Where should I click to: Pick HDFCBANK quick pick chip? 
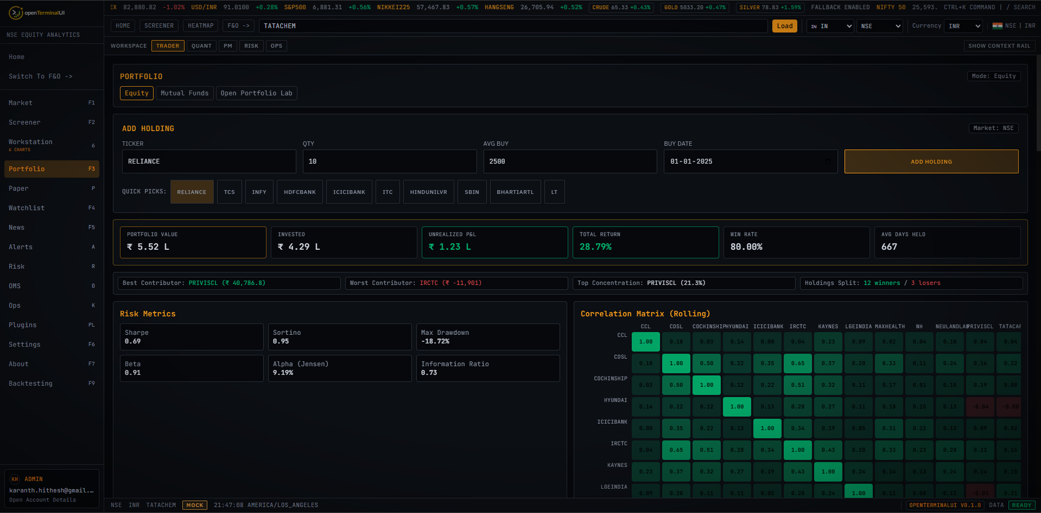pos(300,192)
